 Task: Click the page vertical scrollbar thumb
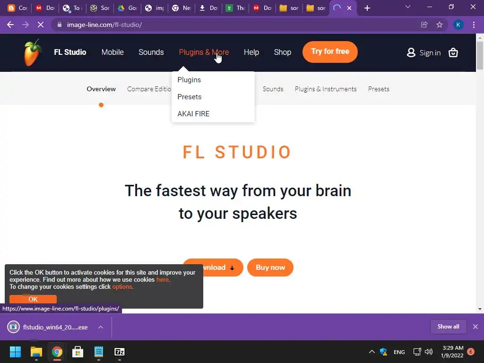pyautogui.click(x=480, y=56)
